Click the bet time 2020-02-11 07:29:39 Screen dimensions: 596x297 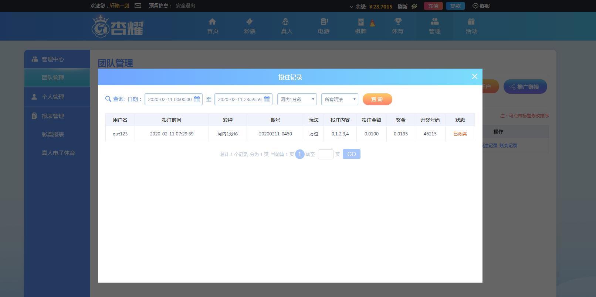tap(172, 134)
